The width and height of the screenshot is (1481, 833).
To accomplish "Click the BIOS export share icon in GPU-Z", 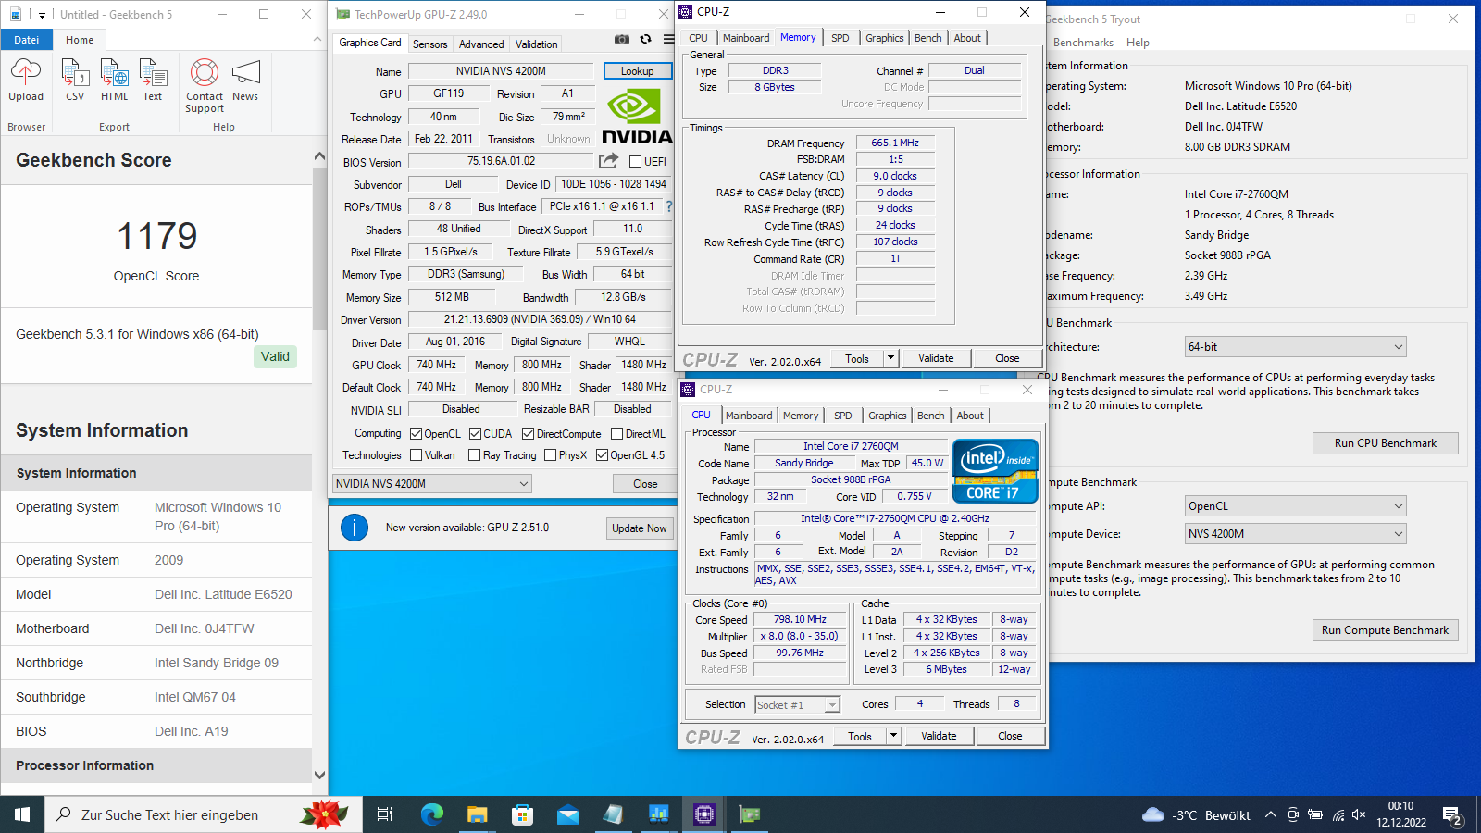I will pyautogui.click(x=608, y=161).
